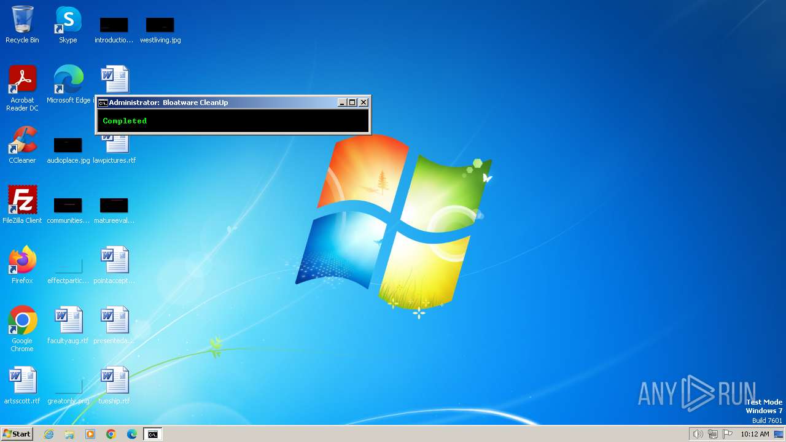Maximize the Bloatware CleanUp window
This screenshot has width=786, height=442.
[x=352, y=103]
